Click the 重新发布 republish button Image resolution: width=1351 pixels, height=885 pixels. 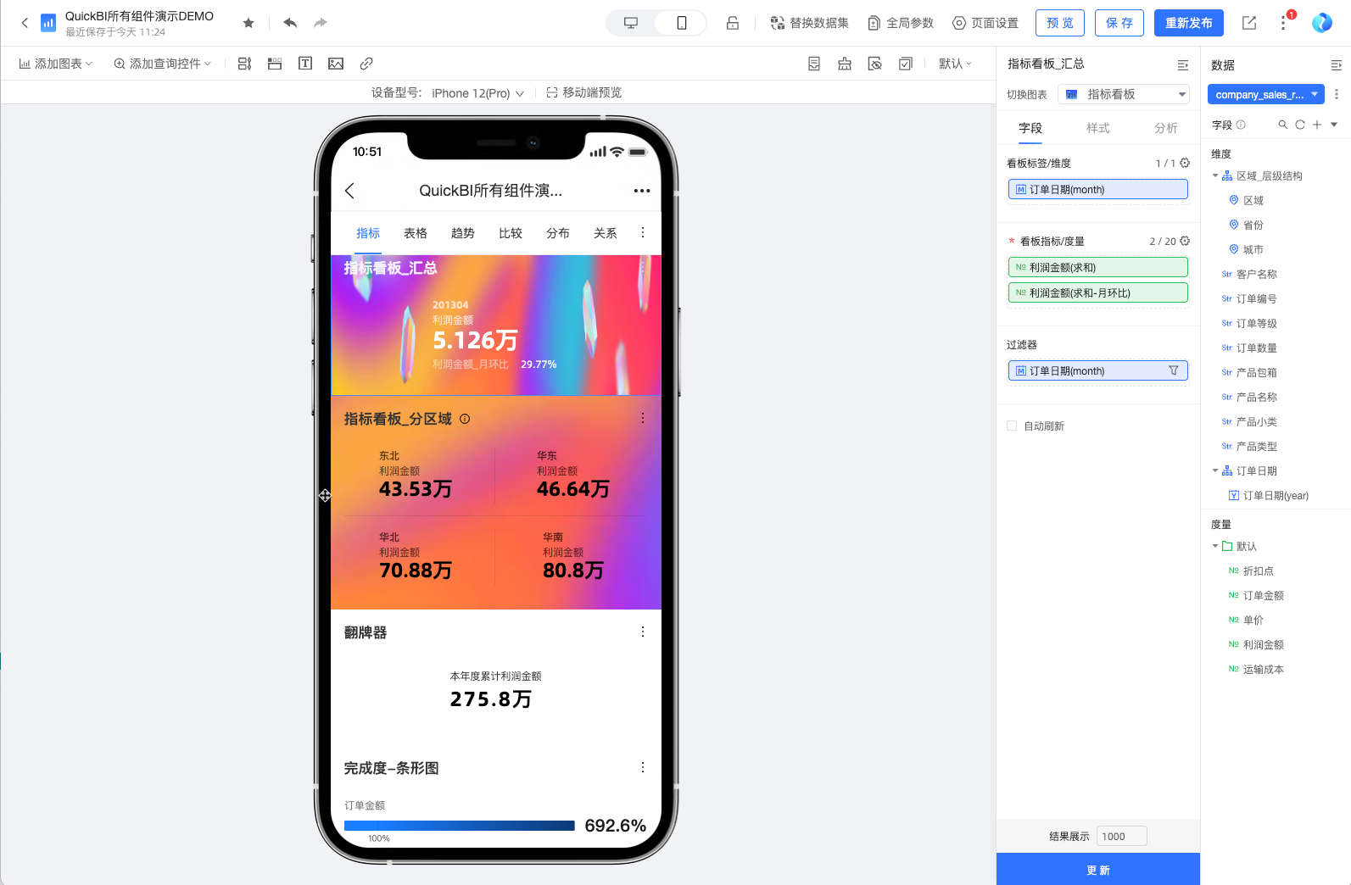pyautogui.click(x=1189, y=23)
